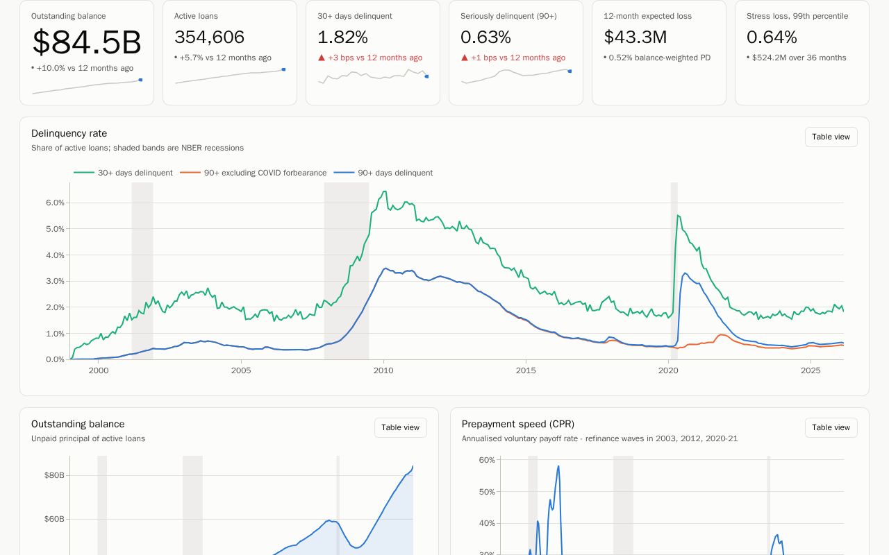
Task: Click the refinance waves subtitle under Prepayment speed
Action: pos(600,438)
